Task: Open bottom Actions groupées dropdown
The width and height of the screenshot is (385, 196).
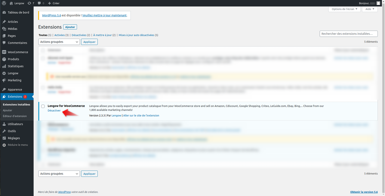Action: (59, 174)
